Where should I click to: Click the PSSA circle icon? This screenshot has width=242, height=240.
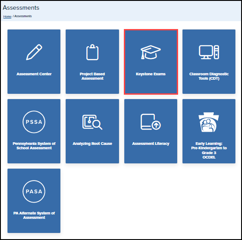coord(34,122)
